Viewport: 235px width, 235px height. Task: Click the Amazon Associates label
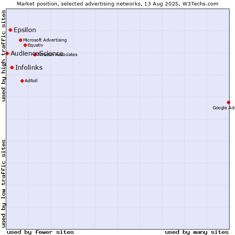(x=57, y=54)
